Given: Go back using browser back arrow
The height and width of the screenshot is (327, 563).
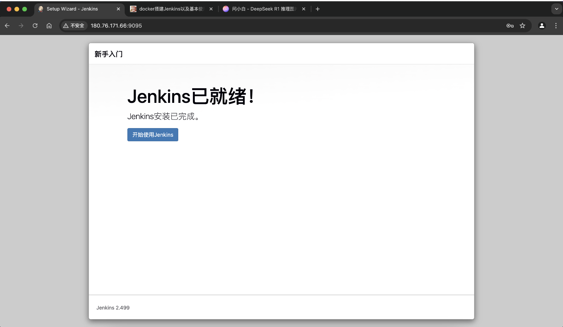Looking at the screenshot, I should pyautogui.click(x=7, y=26).
